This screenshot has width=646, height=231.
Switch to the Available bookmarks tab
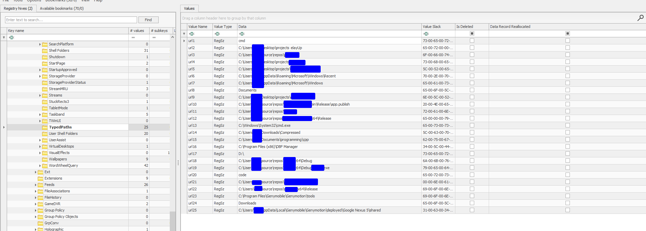(x=62, y=8)
